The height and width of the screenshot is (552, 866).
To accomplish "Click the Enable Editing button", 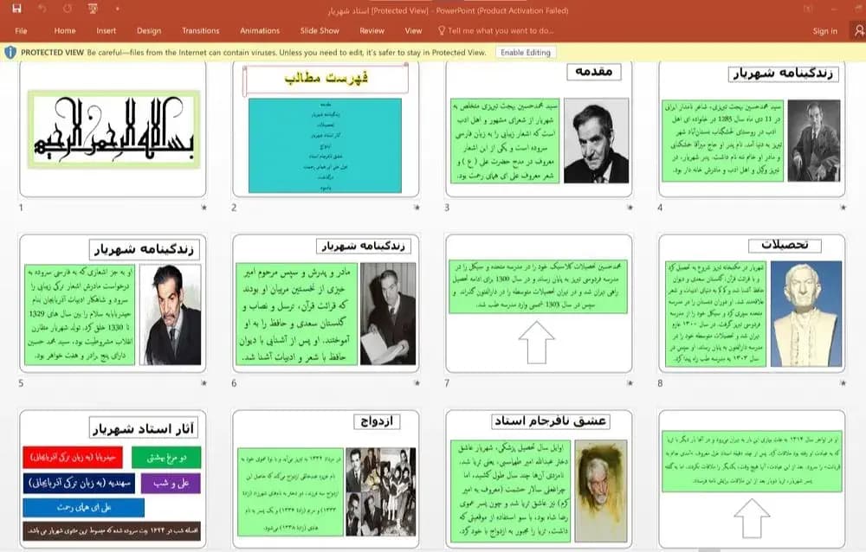I will [x=526, y=53].
